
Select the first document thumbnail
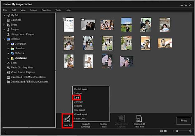(x=69, y=25)
